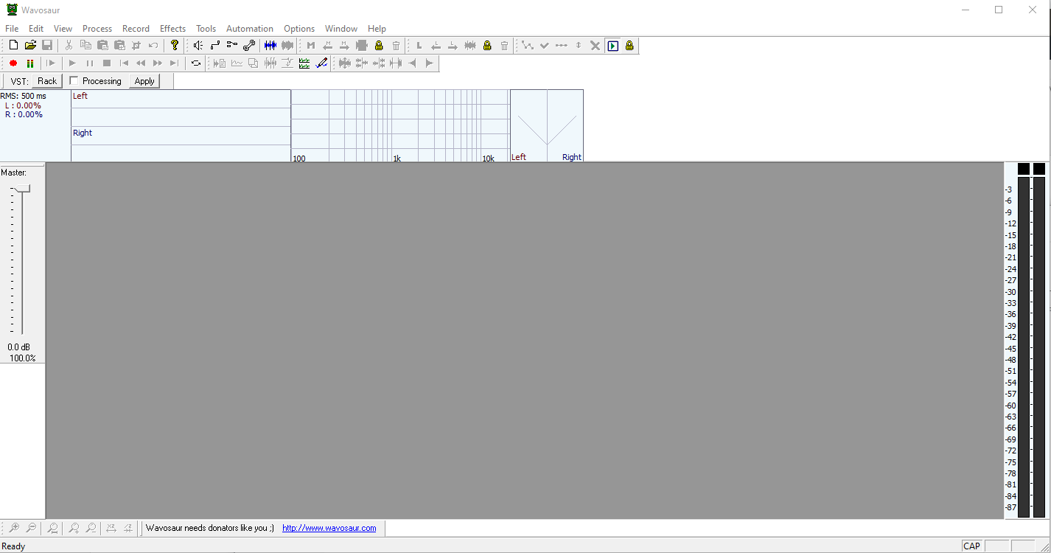Click the Fast Forward double-arrow button
Image resolution: width=1051 pixels, height=553 pixels.
[157, 63]
